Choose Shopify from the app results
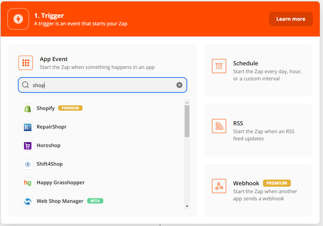 45,108
